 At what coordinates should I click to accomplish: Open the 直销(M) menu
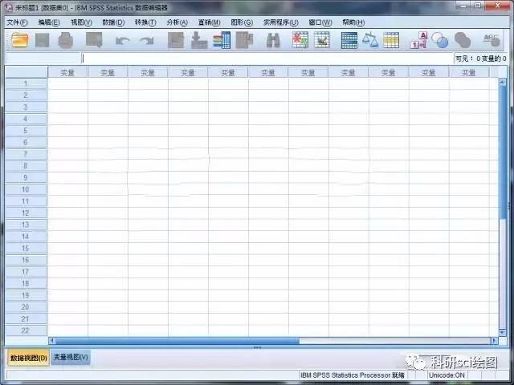pyautogui.click(x=209, y=22)
